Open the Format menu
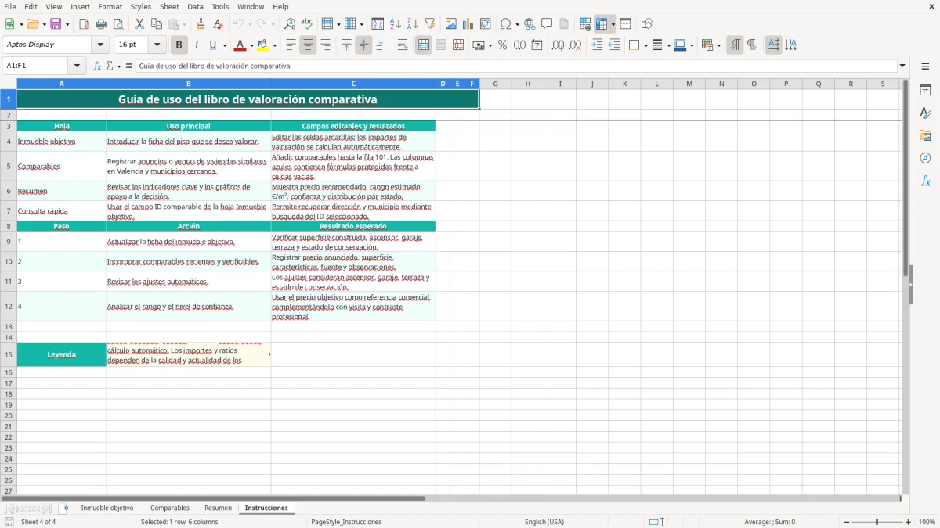 click(110, 6)
